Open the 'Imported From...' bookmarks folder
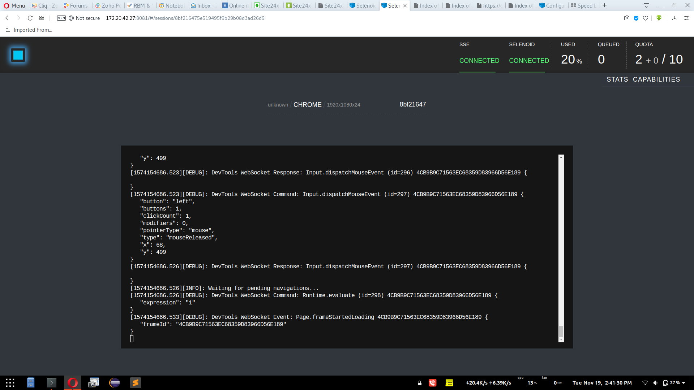The width and height of the screenshot is (694, 390). point(29,30)
